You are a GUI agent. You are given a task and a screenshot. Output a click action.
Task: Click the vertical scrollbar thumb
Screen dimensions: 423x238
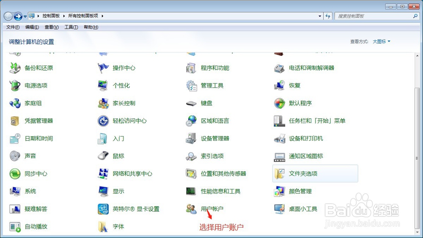click(x=418, y=158)
